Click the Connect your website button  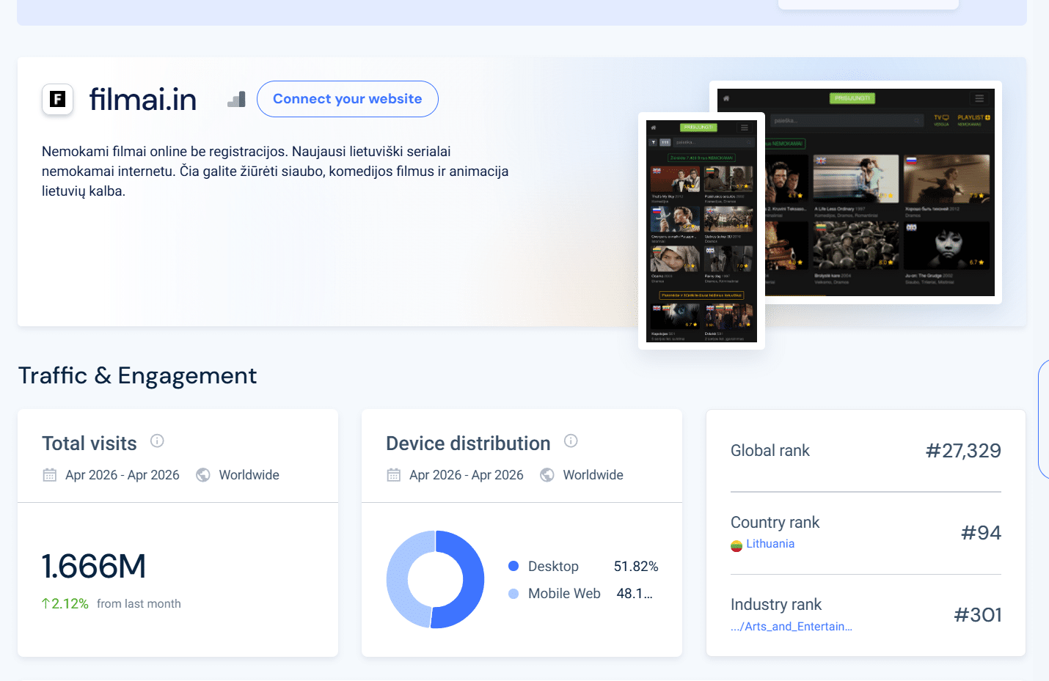coord(348,99)
